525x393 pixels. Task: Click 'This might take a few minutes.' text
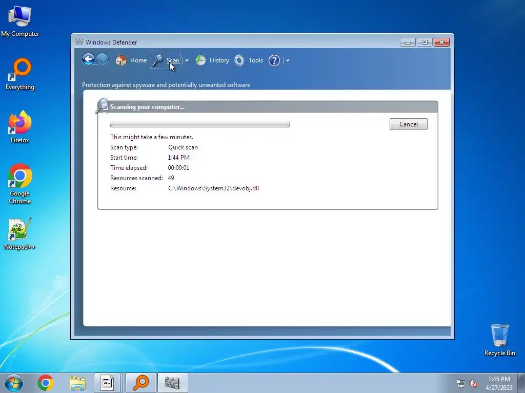152,137
